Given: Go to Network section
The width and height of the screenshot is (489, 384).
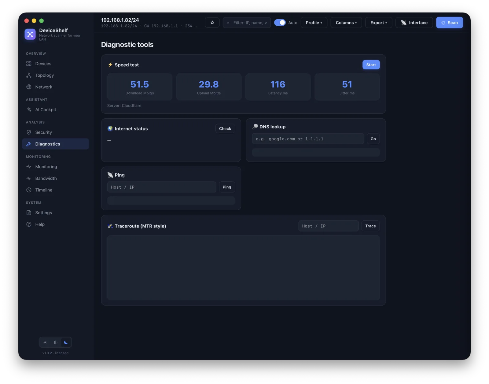Looking at the screenshot, I should tap(55, 87).
